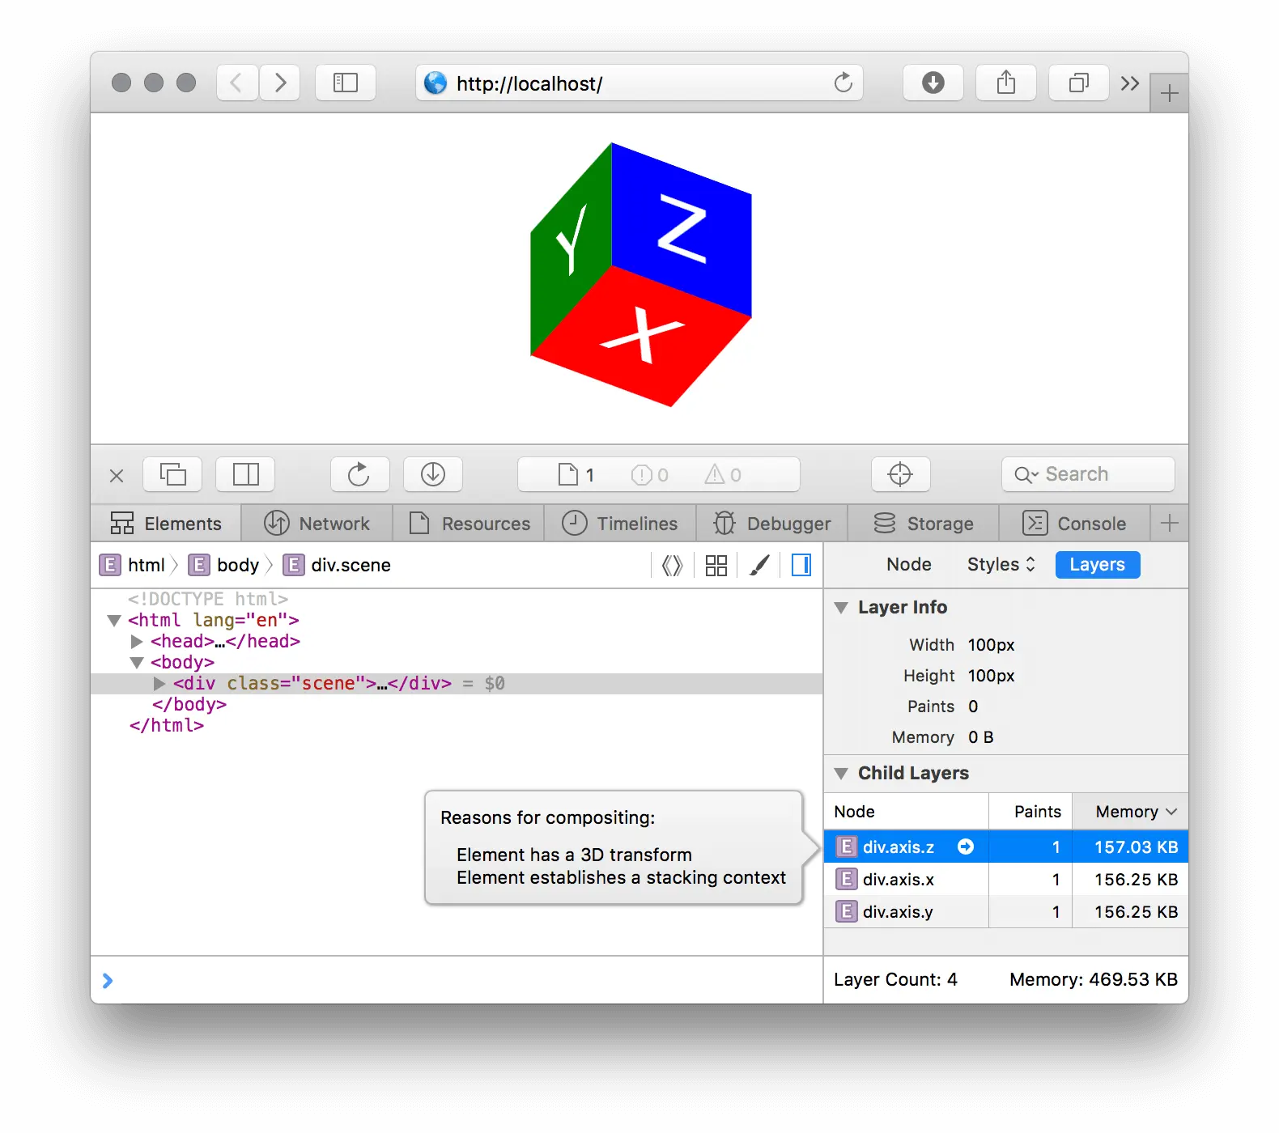This screenshot has height=1133, width=1279.
Task: Open the Console tab
Action: (1074, 524)
